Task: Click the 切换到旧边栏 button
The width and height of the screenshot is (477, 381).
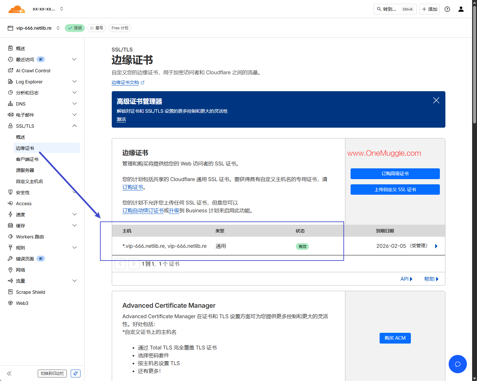Action: point(52,374)
